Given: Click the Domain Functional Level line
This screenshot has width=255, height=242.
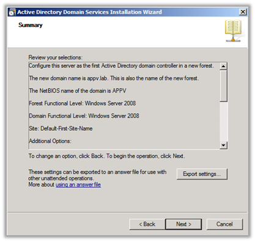Looking at the screenshot, I should tap(84, 116).
